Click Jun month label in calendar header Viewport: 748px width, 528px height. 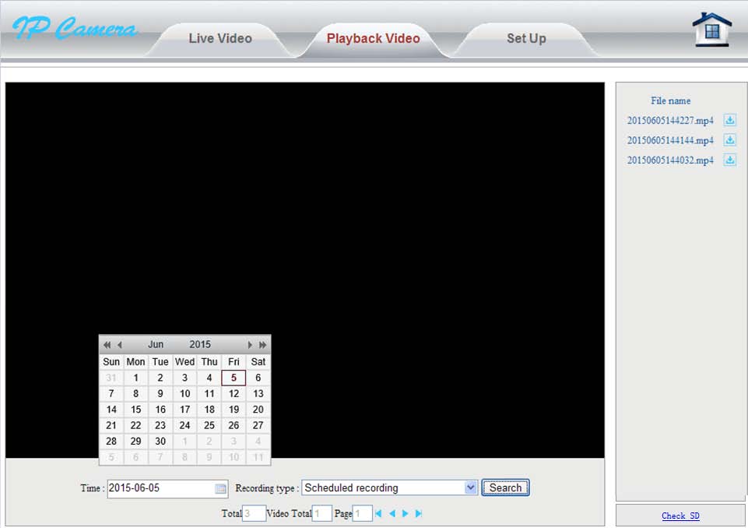coord(156,345)
